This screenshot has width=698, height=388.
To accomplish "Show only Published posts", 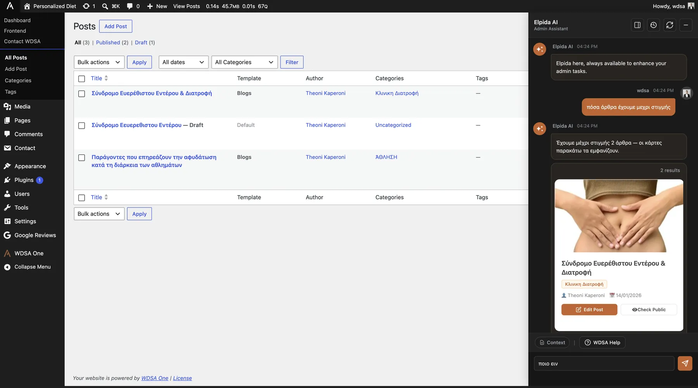I will point(108,43).
